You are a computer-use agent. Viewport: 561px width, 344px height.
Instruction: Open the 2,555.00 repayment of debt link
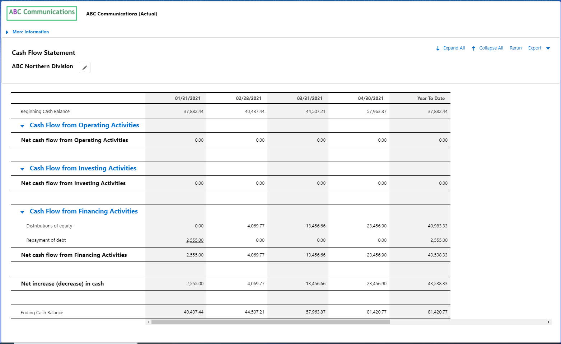195,240
